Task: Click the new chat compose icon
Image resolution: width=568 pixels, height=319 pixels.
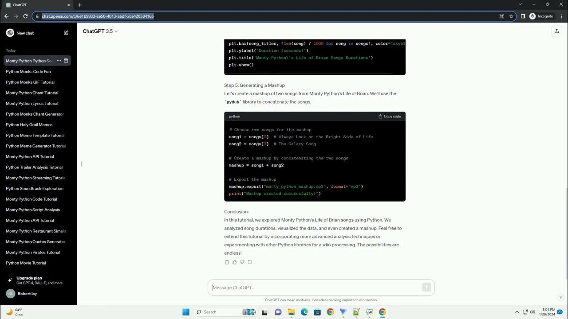Action: (66, 33)
